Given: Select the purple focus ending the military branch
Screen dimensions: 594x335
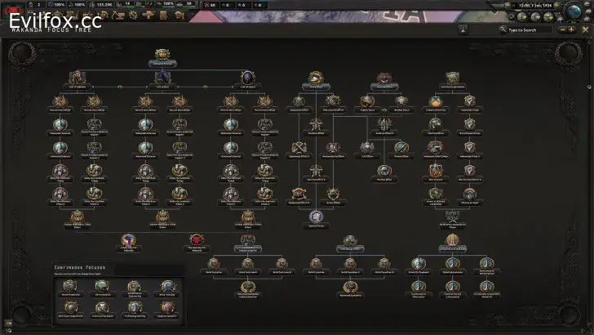Looking at the screenshot, I should tap(316, 217).
